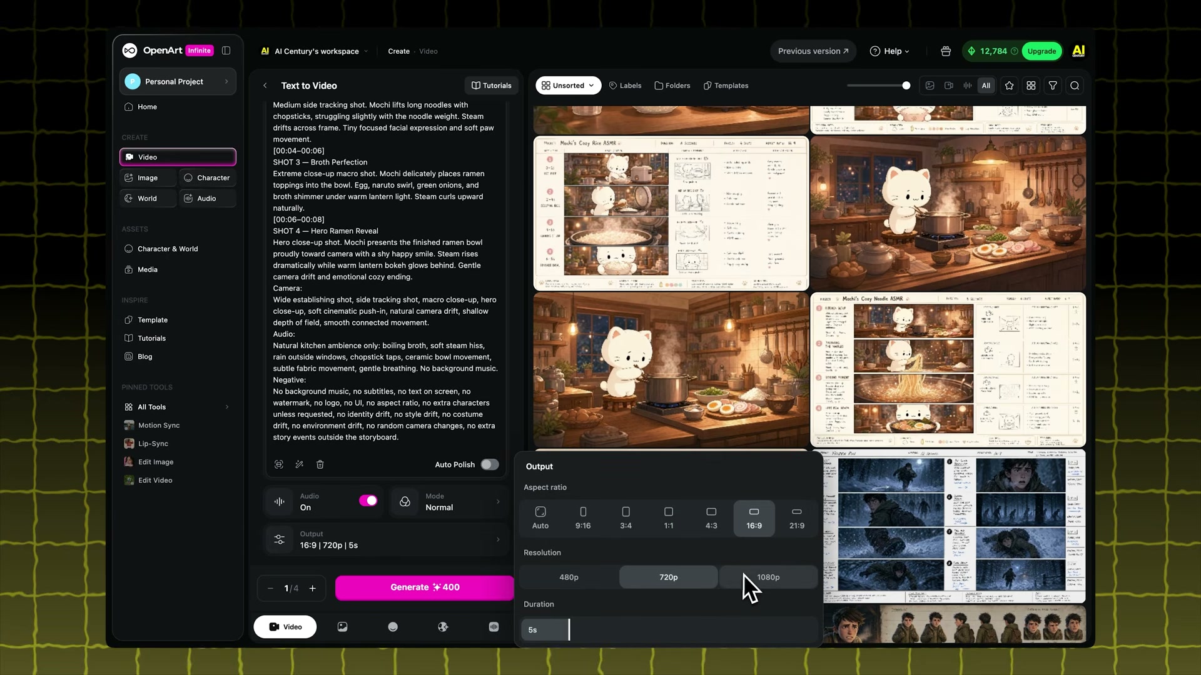This screenshot has height=675, width=1201.
Task: Expand the Personal Project selector
Action: tap(178, 81)
